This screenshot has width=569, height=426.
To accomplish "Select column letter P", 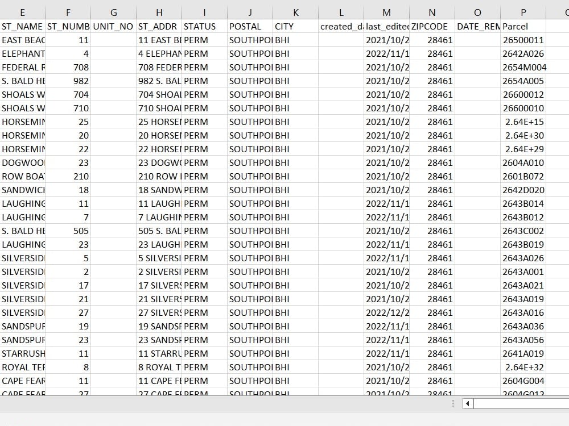I will 523,12.
